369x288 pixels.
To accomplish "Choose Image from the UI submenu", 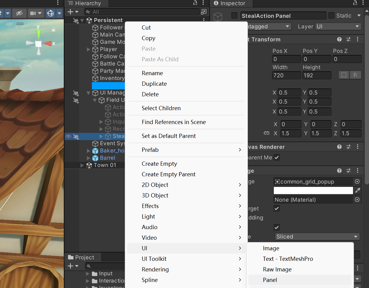I will pyautogui.click(x=271, y=248).
